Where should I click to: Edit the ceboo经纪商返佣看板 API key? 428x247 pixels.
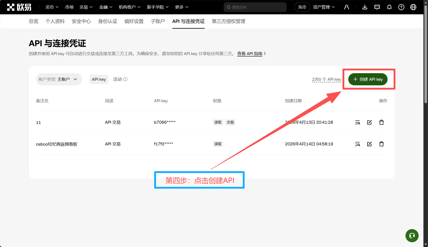click(x=369, y=144)
